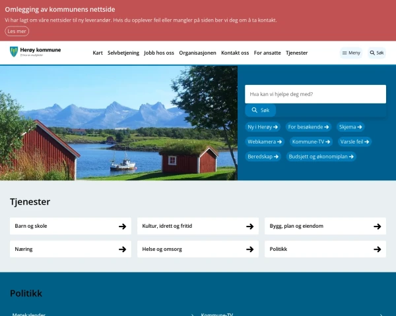Click the arrow on the Barn og skole card

[123, 226]
